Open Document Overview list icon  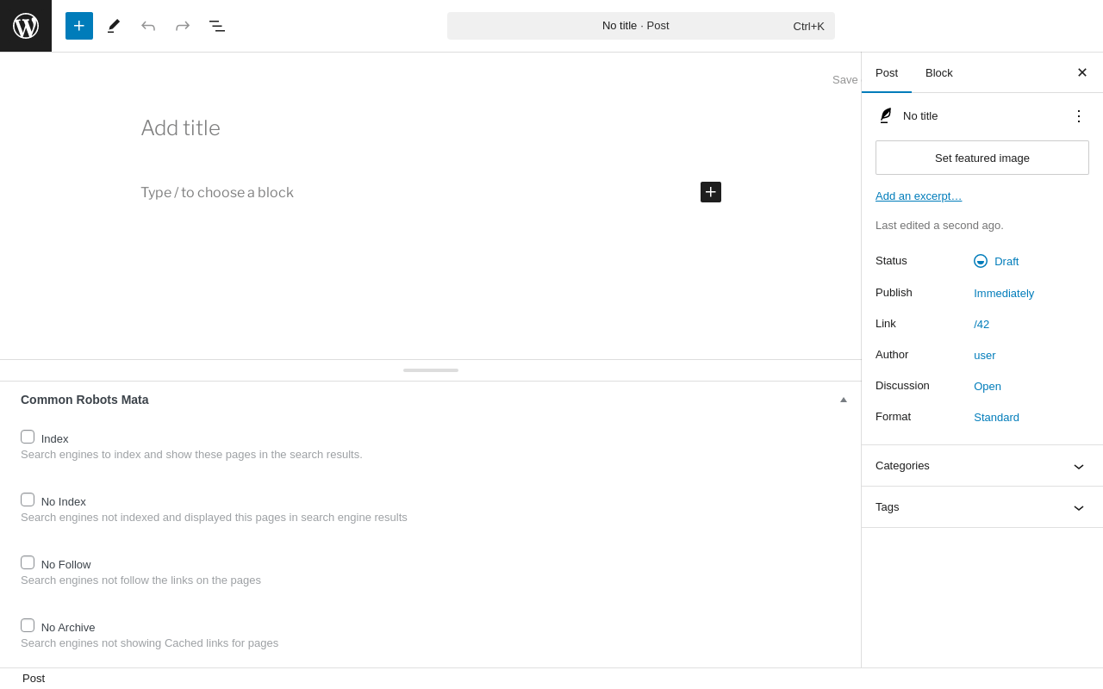pos(217,26)
